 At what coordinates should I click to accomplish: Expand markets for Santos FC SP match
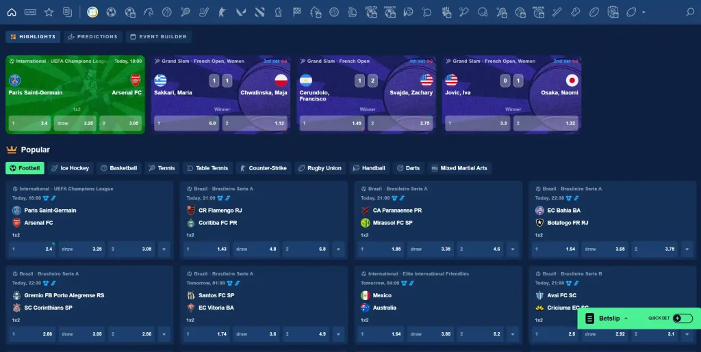(338, 334)
